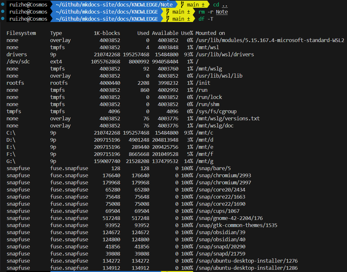Screen dimensions: 347x272
Task: Click the blue command marker beside the rm line
Action: pyautogui.click(x=3, y=12)
